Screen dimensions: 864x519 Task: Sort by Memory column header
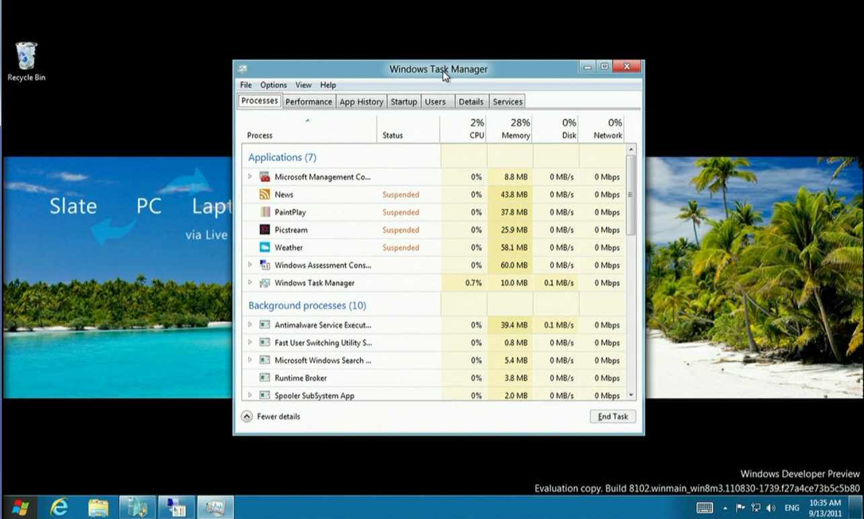515,129
